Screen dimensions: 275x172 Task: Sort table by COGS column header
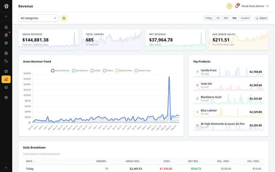click(167, 161)
